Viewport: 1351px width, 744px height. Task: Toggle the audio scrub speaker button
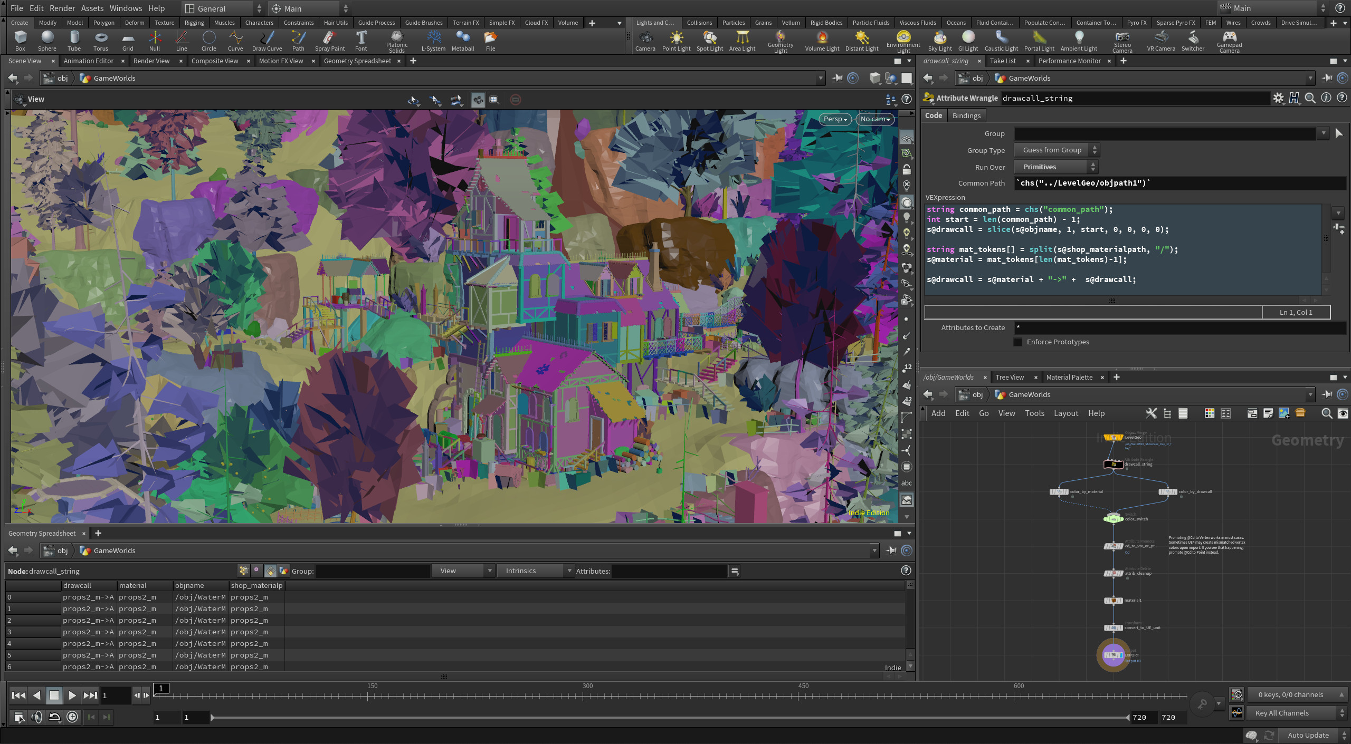click(x=37, y=717)
